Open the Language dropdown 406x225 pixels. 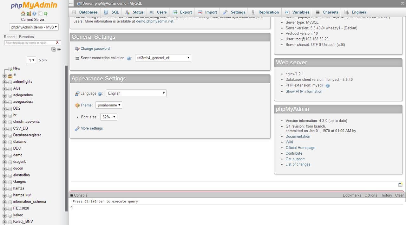pyautogui.click(x=136, y=93)
